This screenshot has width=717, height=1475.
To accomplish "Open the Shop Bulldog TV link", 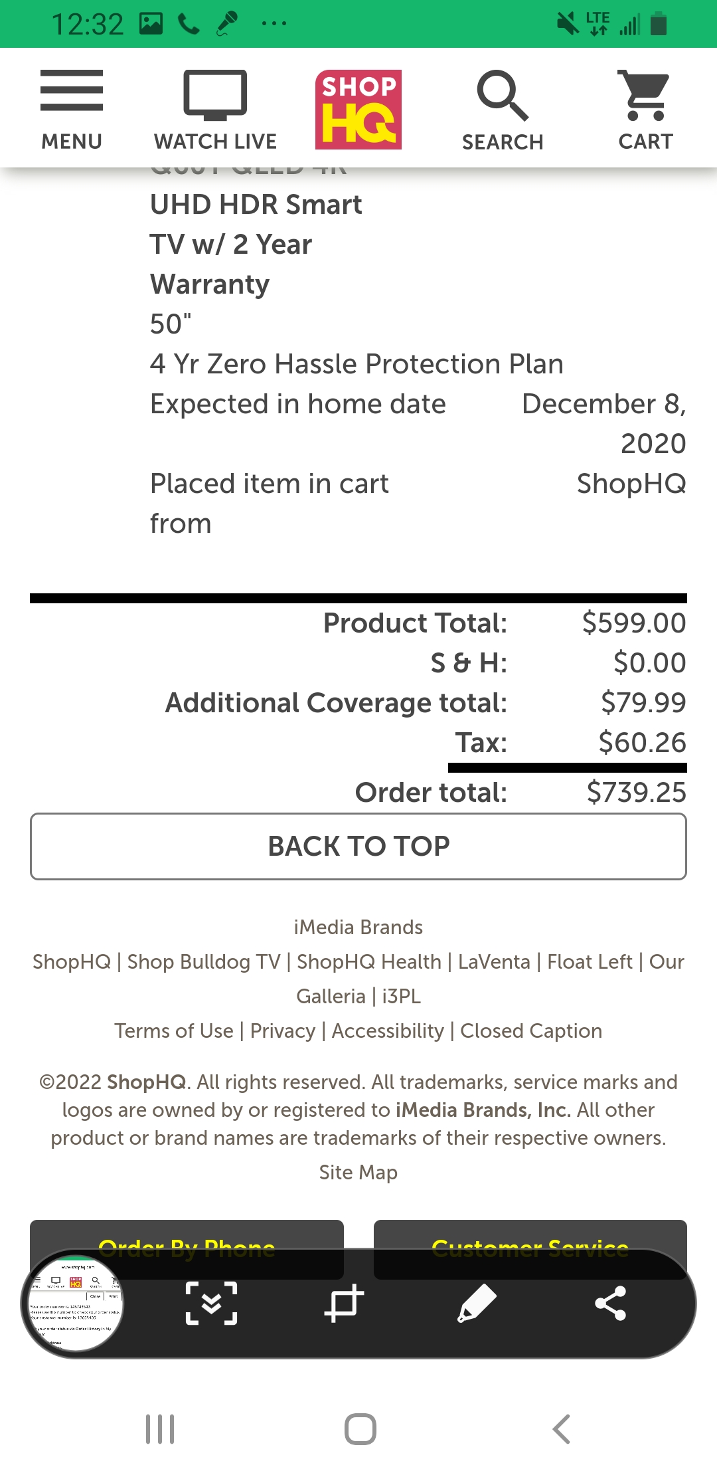I will pos(204,962).
